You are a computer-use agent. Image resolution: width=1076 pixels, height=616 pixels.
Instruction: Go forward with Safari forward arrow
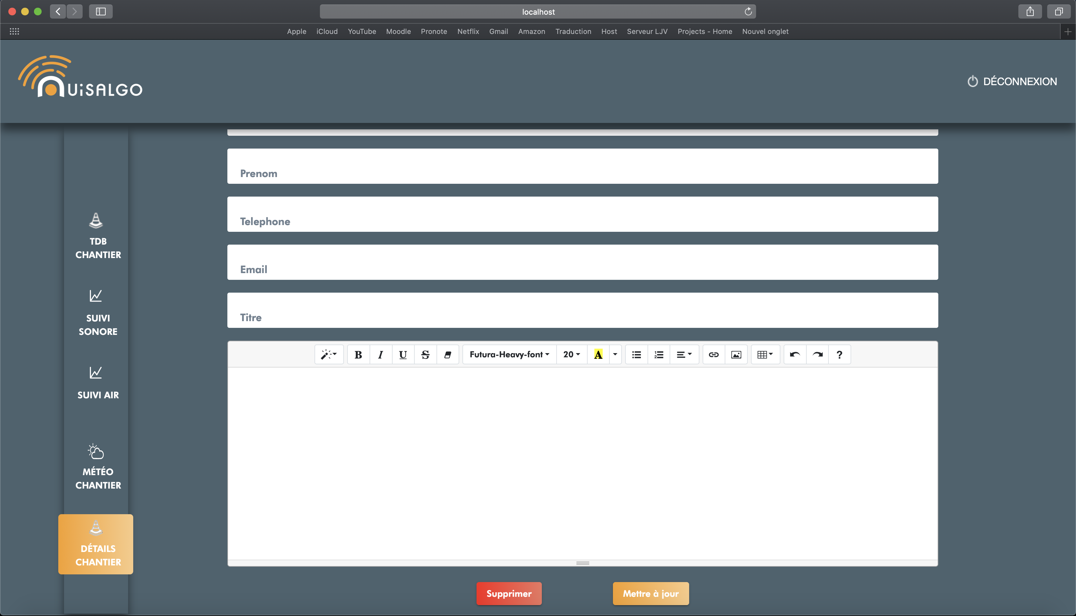(75, 12)
